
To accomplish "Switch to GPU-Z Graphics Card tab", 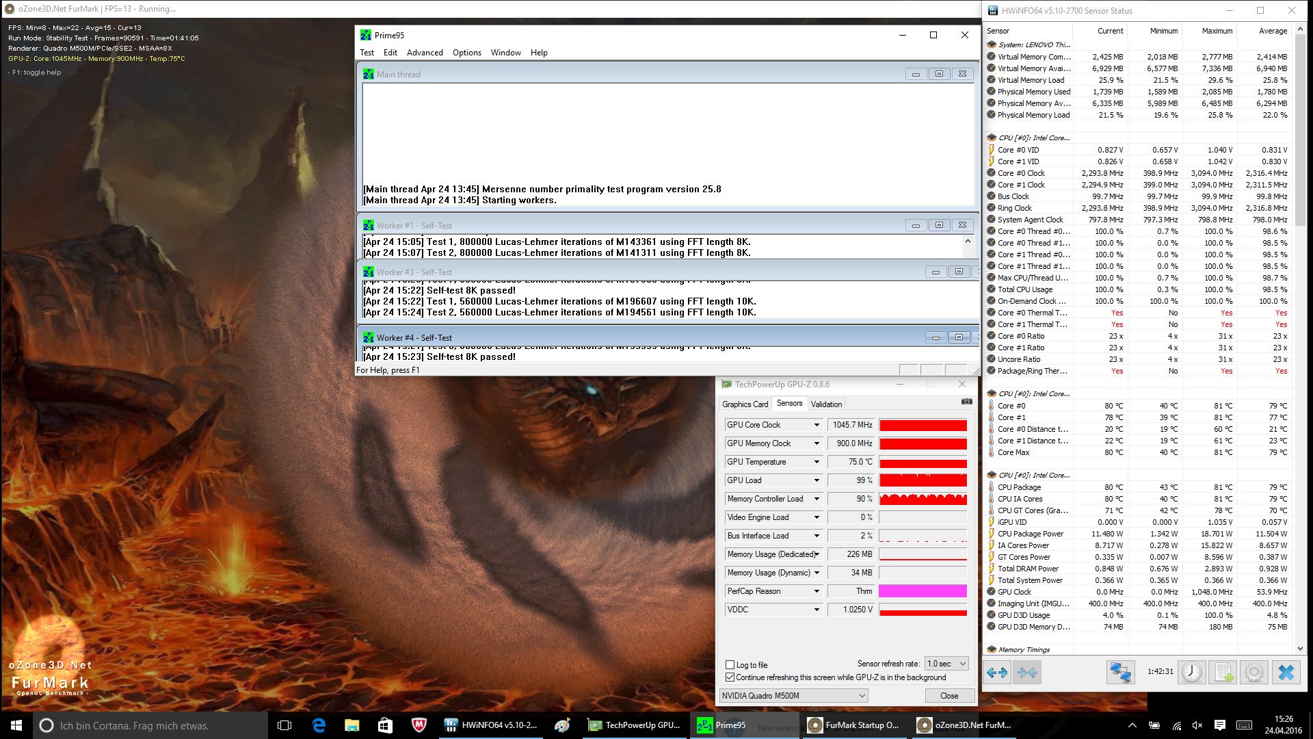I will 745,404.
